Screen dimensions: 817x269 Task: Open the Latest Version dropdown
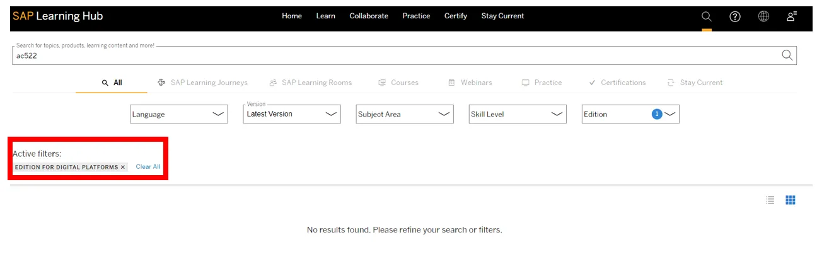pos(291,114)
